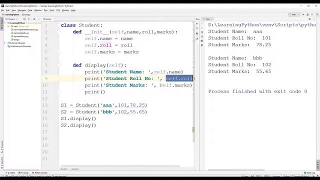Open mymoduleabc.py in project tree
The height and width of the screenshot is (180, 320).
coord(20,33)
